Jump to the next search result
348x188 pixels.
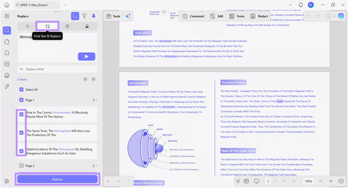pos(93,79)
